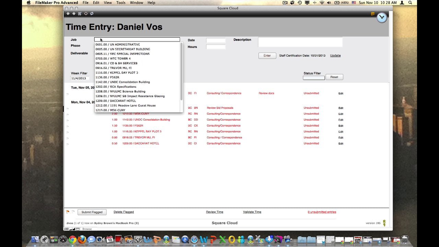
Task: Select job 0703.00 / WTC TOWER 4
Action: coord(137,59)
